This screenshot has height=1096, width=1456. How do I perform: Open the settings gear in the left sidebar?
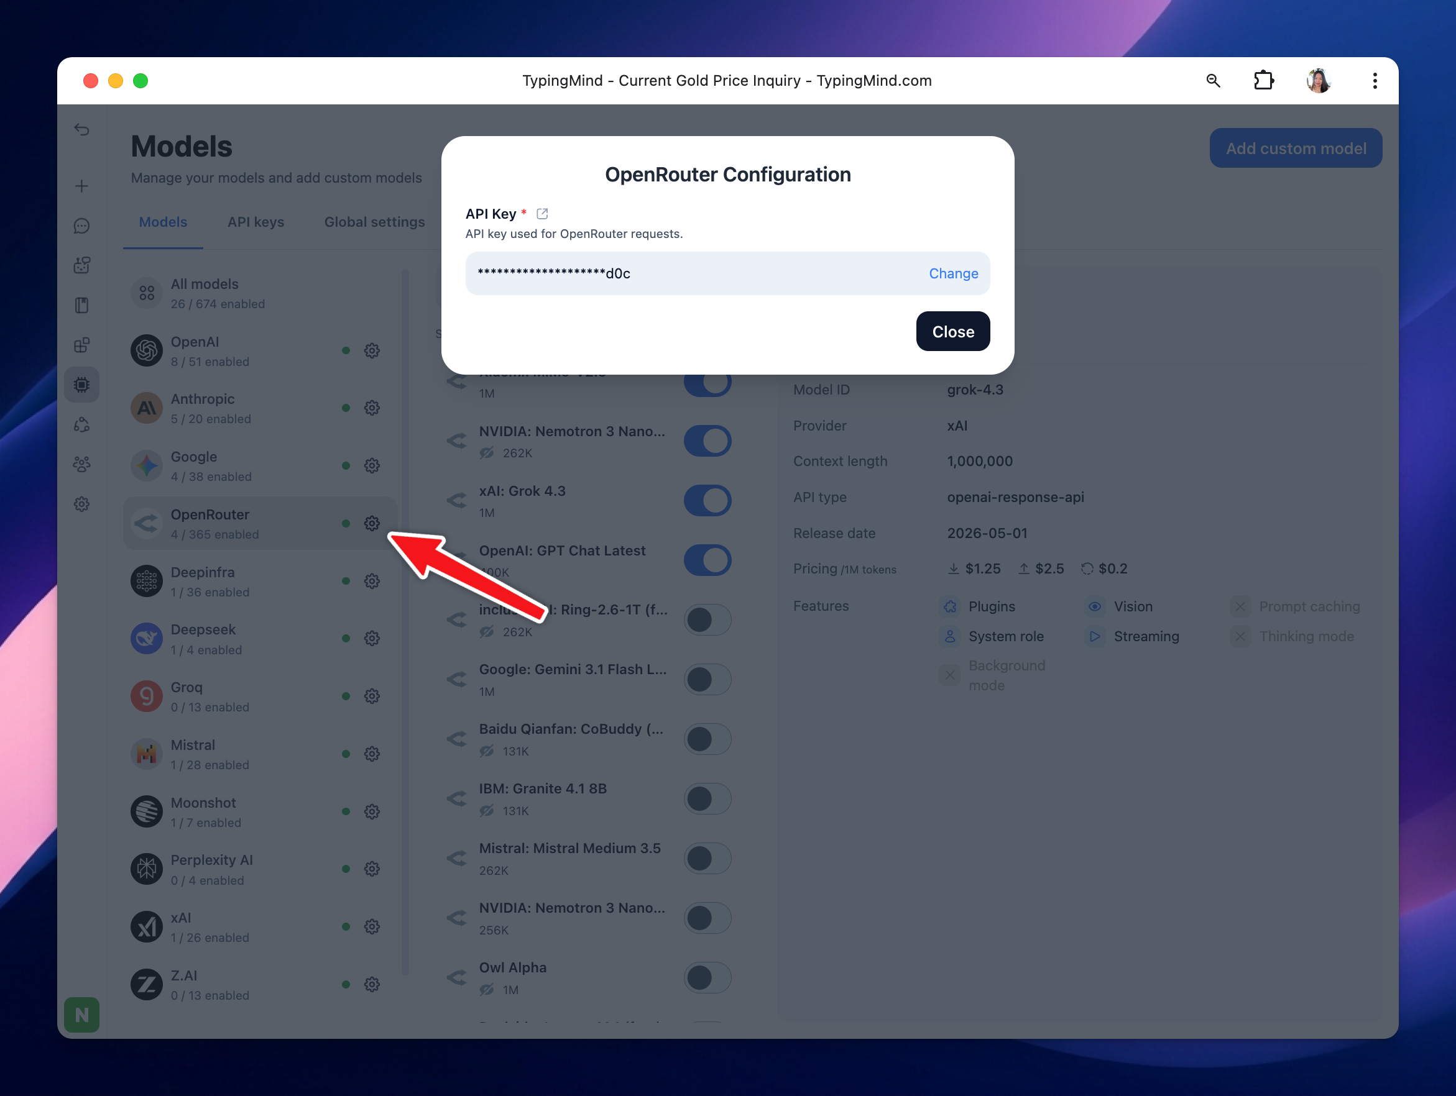[81, 504]
